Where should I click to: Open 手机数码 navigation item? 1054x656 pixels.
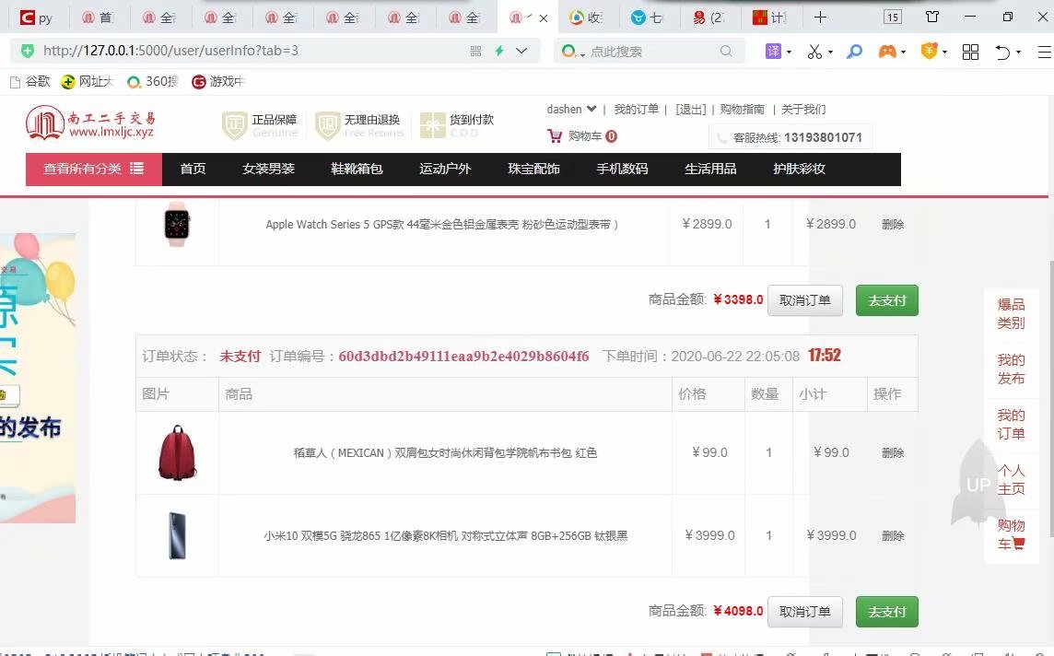tap(623, 169)
